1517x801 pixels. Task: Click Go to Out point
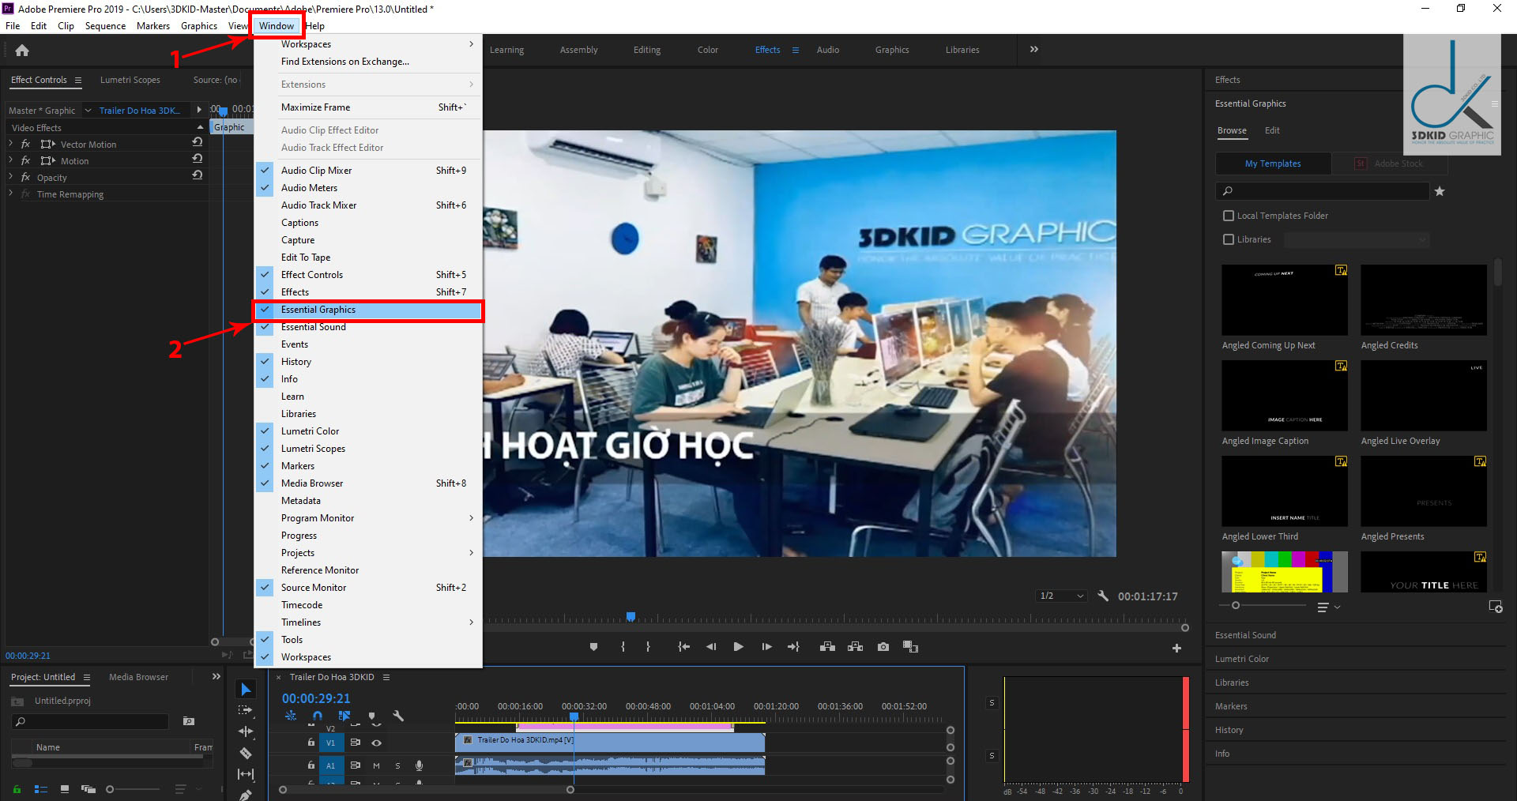click(793, 647)
